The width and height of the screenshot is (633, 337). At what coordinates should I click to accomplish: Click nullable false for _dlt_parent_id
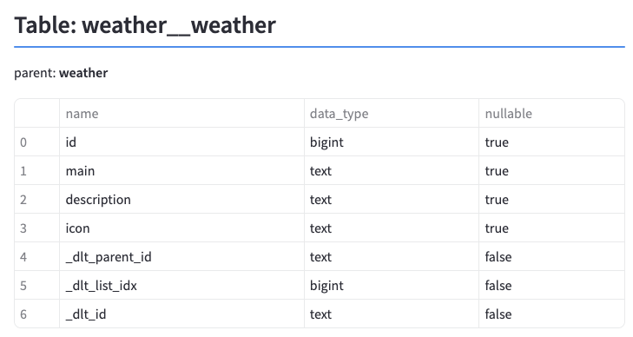(x=551, y=257)
